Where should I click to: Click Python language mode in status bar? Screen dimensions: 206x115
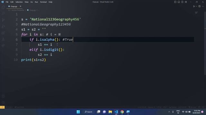(174, 107)
